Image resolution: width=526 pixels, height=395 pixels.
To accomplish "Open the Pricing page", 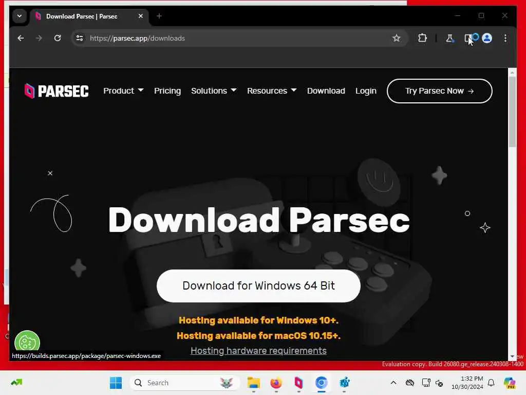I will tap(167, 91).
